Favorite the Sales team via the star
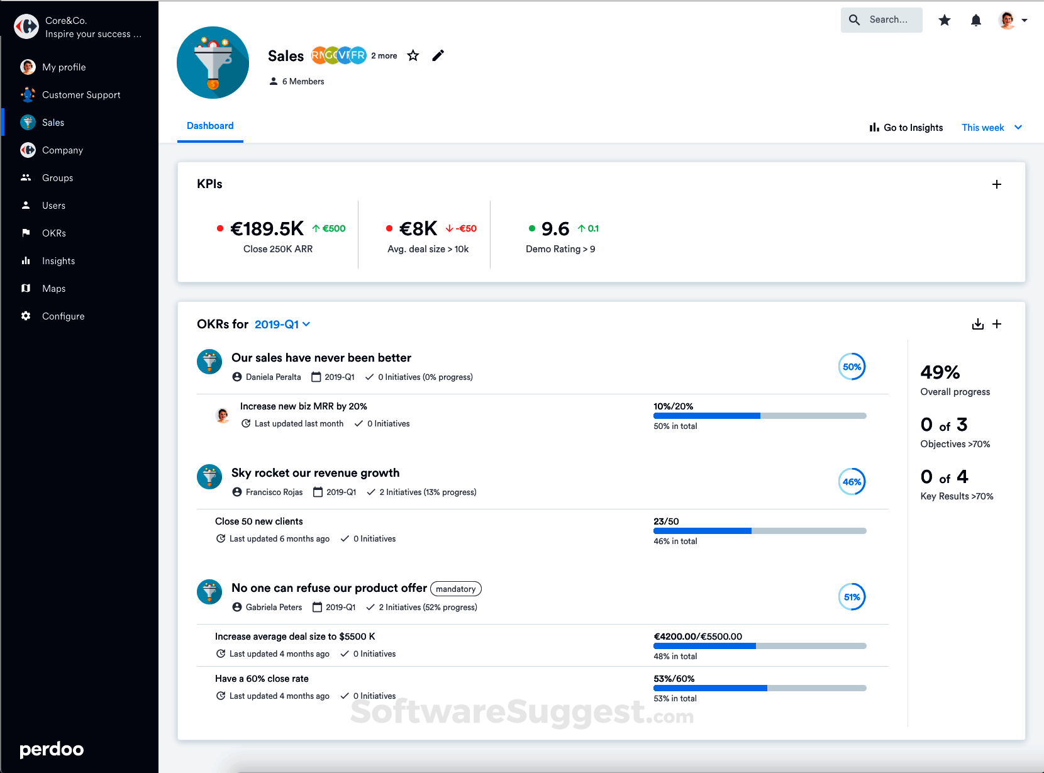 pos(413,56)
